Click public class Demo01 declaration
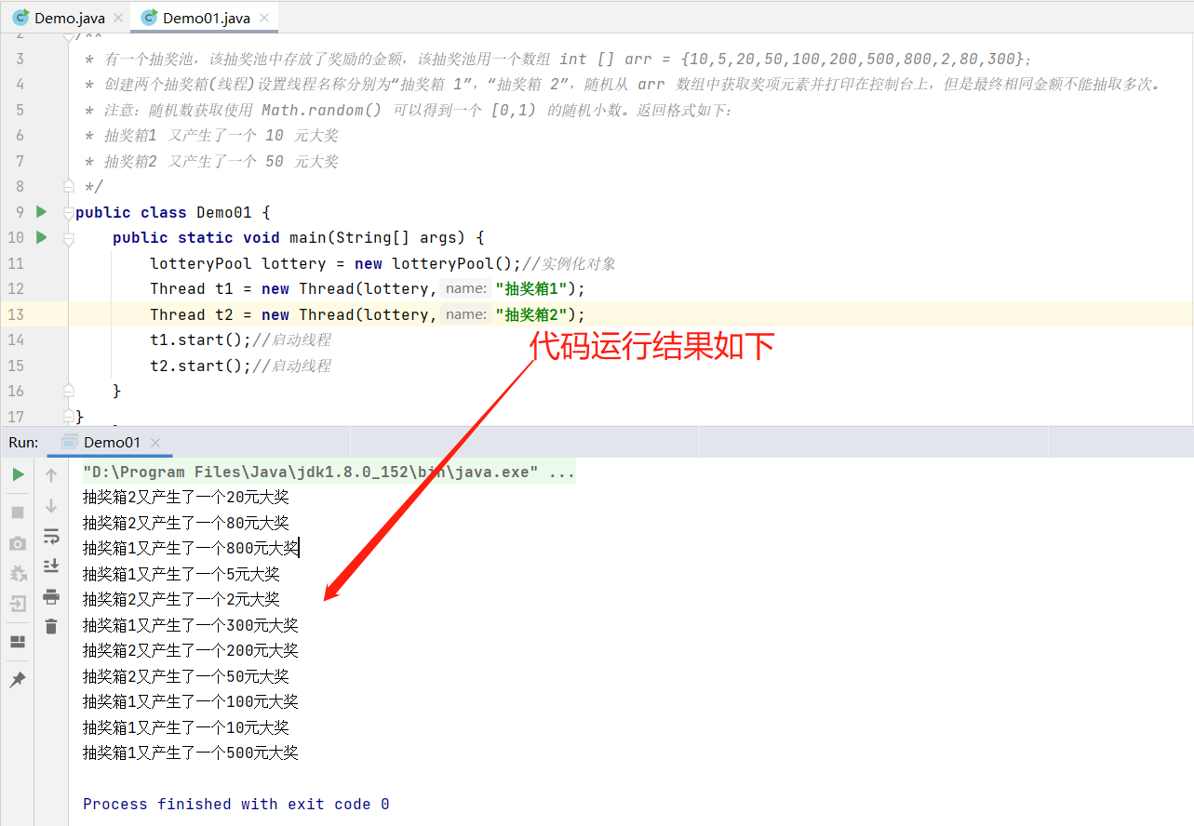Viewport: 1194px width, 826px height. [x=173, y=212]
